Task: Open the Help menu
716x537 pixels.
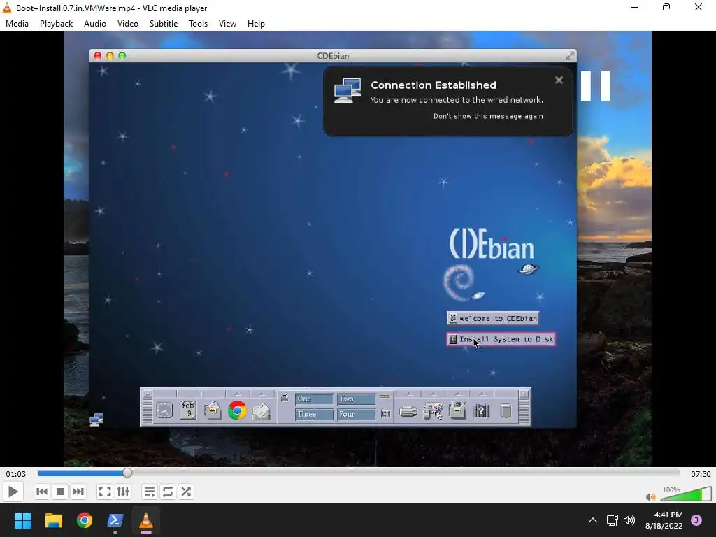Action: 256,24
